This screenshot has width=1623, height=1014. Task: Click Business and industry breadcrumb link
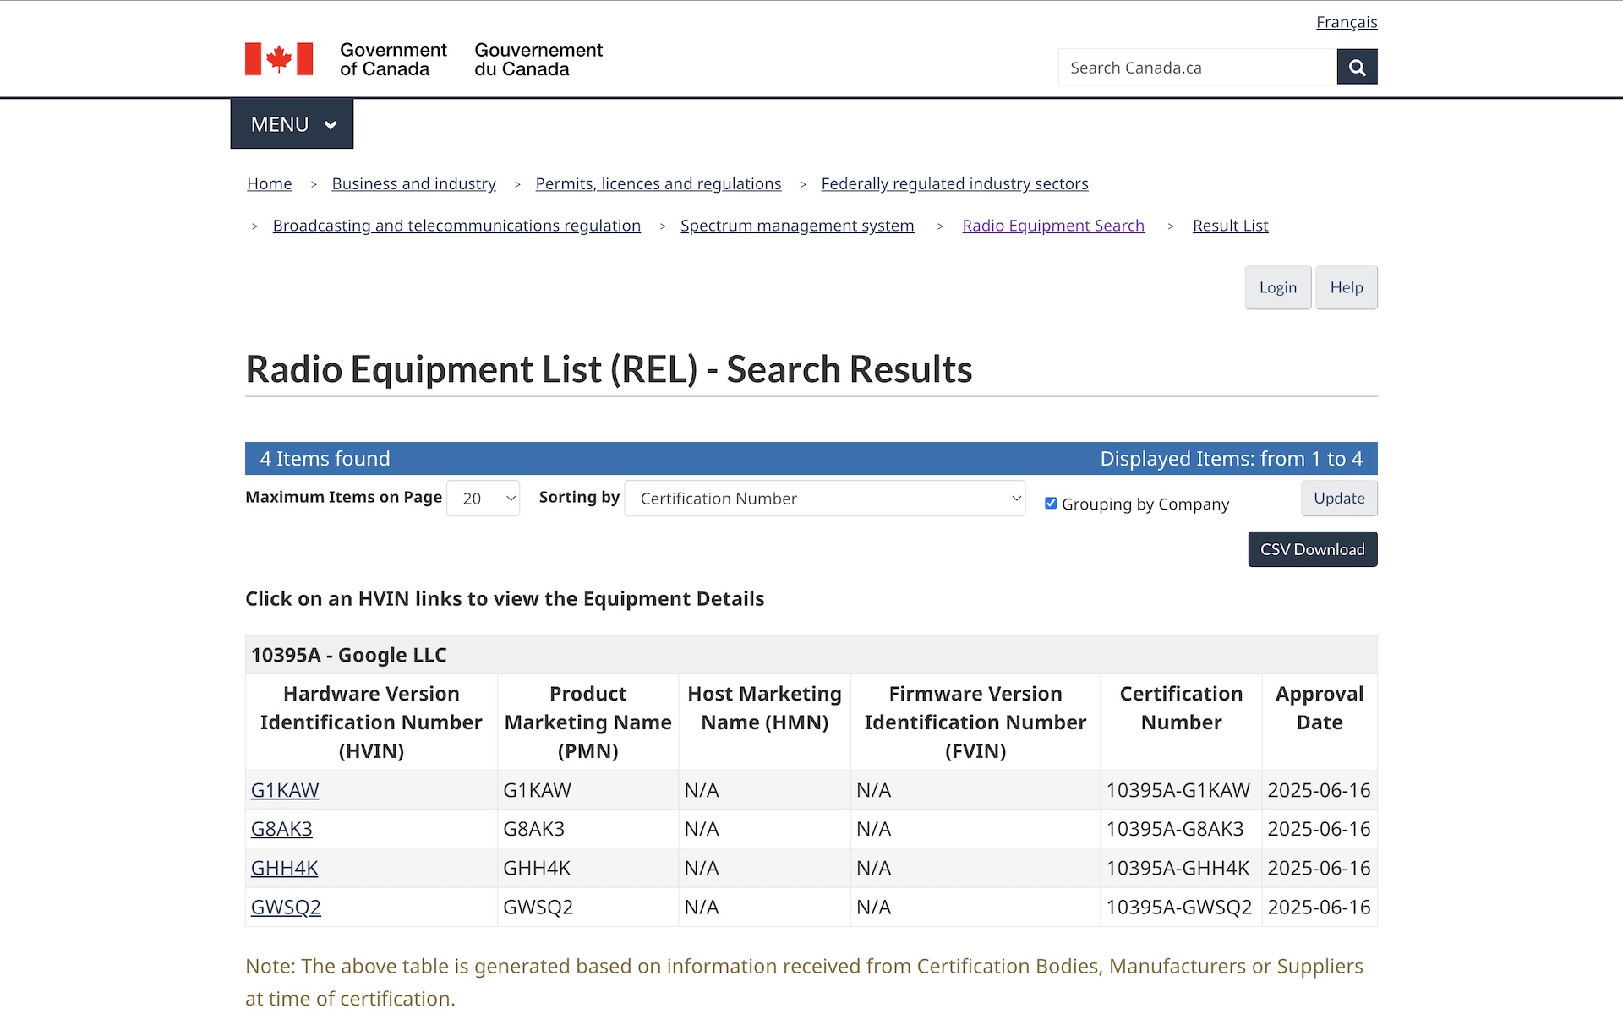[x=413, y=183]
